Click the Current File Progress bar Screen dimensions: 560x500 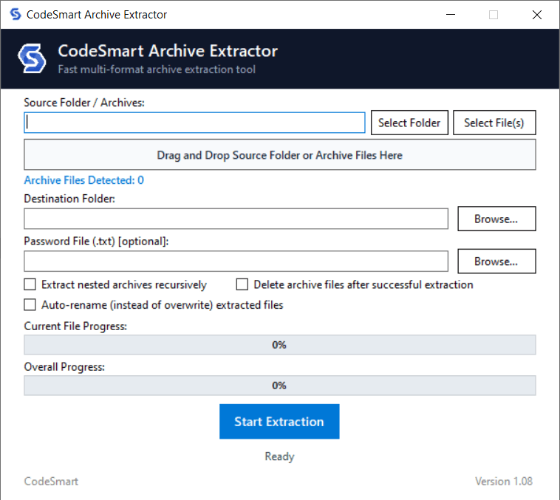280,345
